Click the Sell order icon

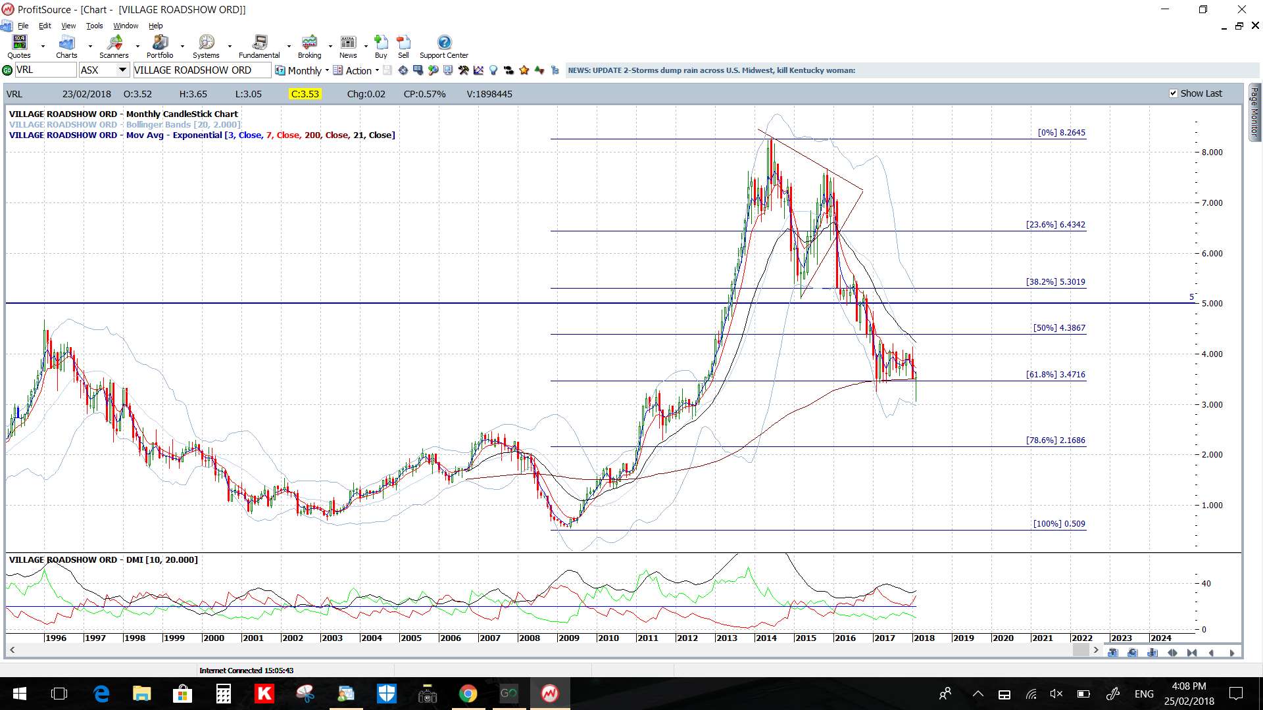(403, 47)
